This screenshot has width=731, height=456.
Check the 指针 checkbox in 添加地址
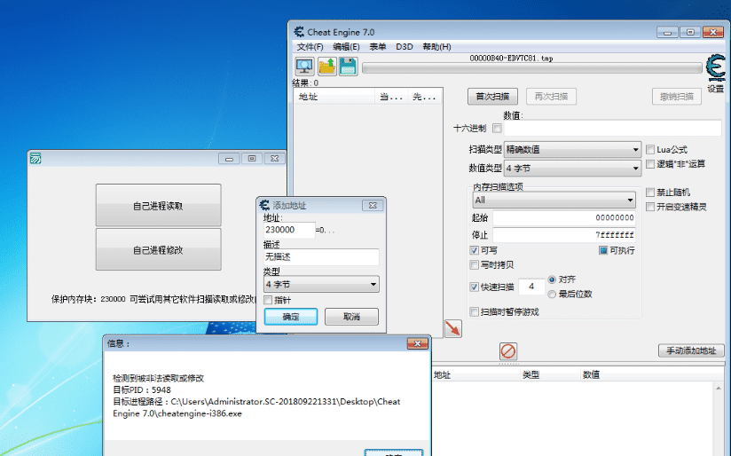[268, 300]
